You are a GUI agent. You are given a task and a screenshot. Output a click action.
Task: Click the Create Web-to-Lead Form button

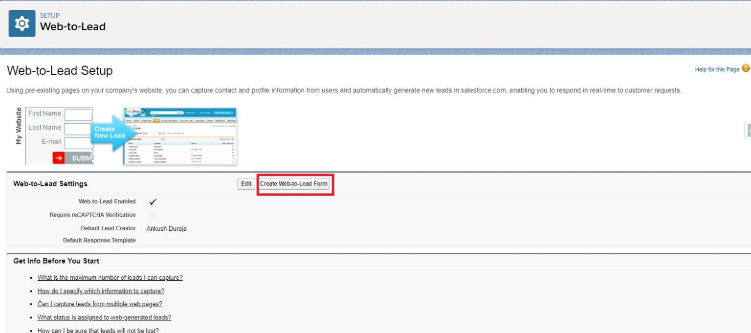click(x=294, y=184)
